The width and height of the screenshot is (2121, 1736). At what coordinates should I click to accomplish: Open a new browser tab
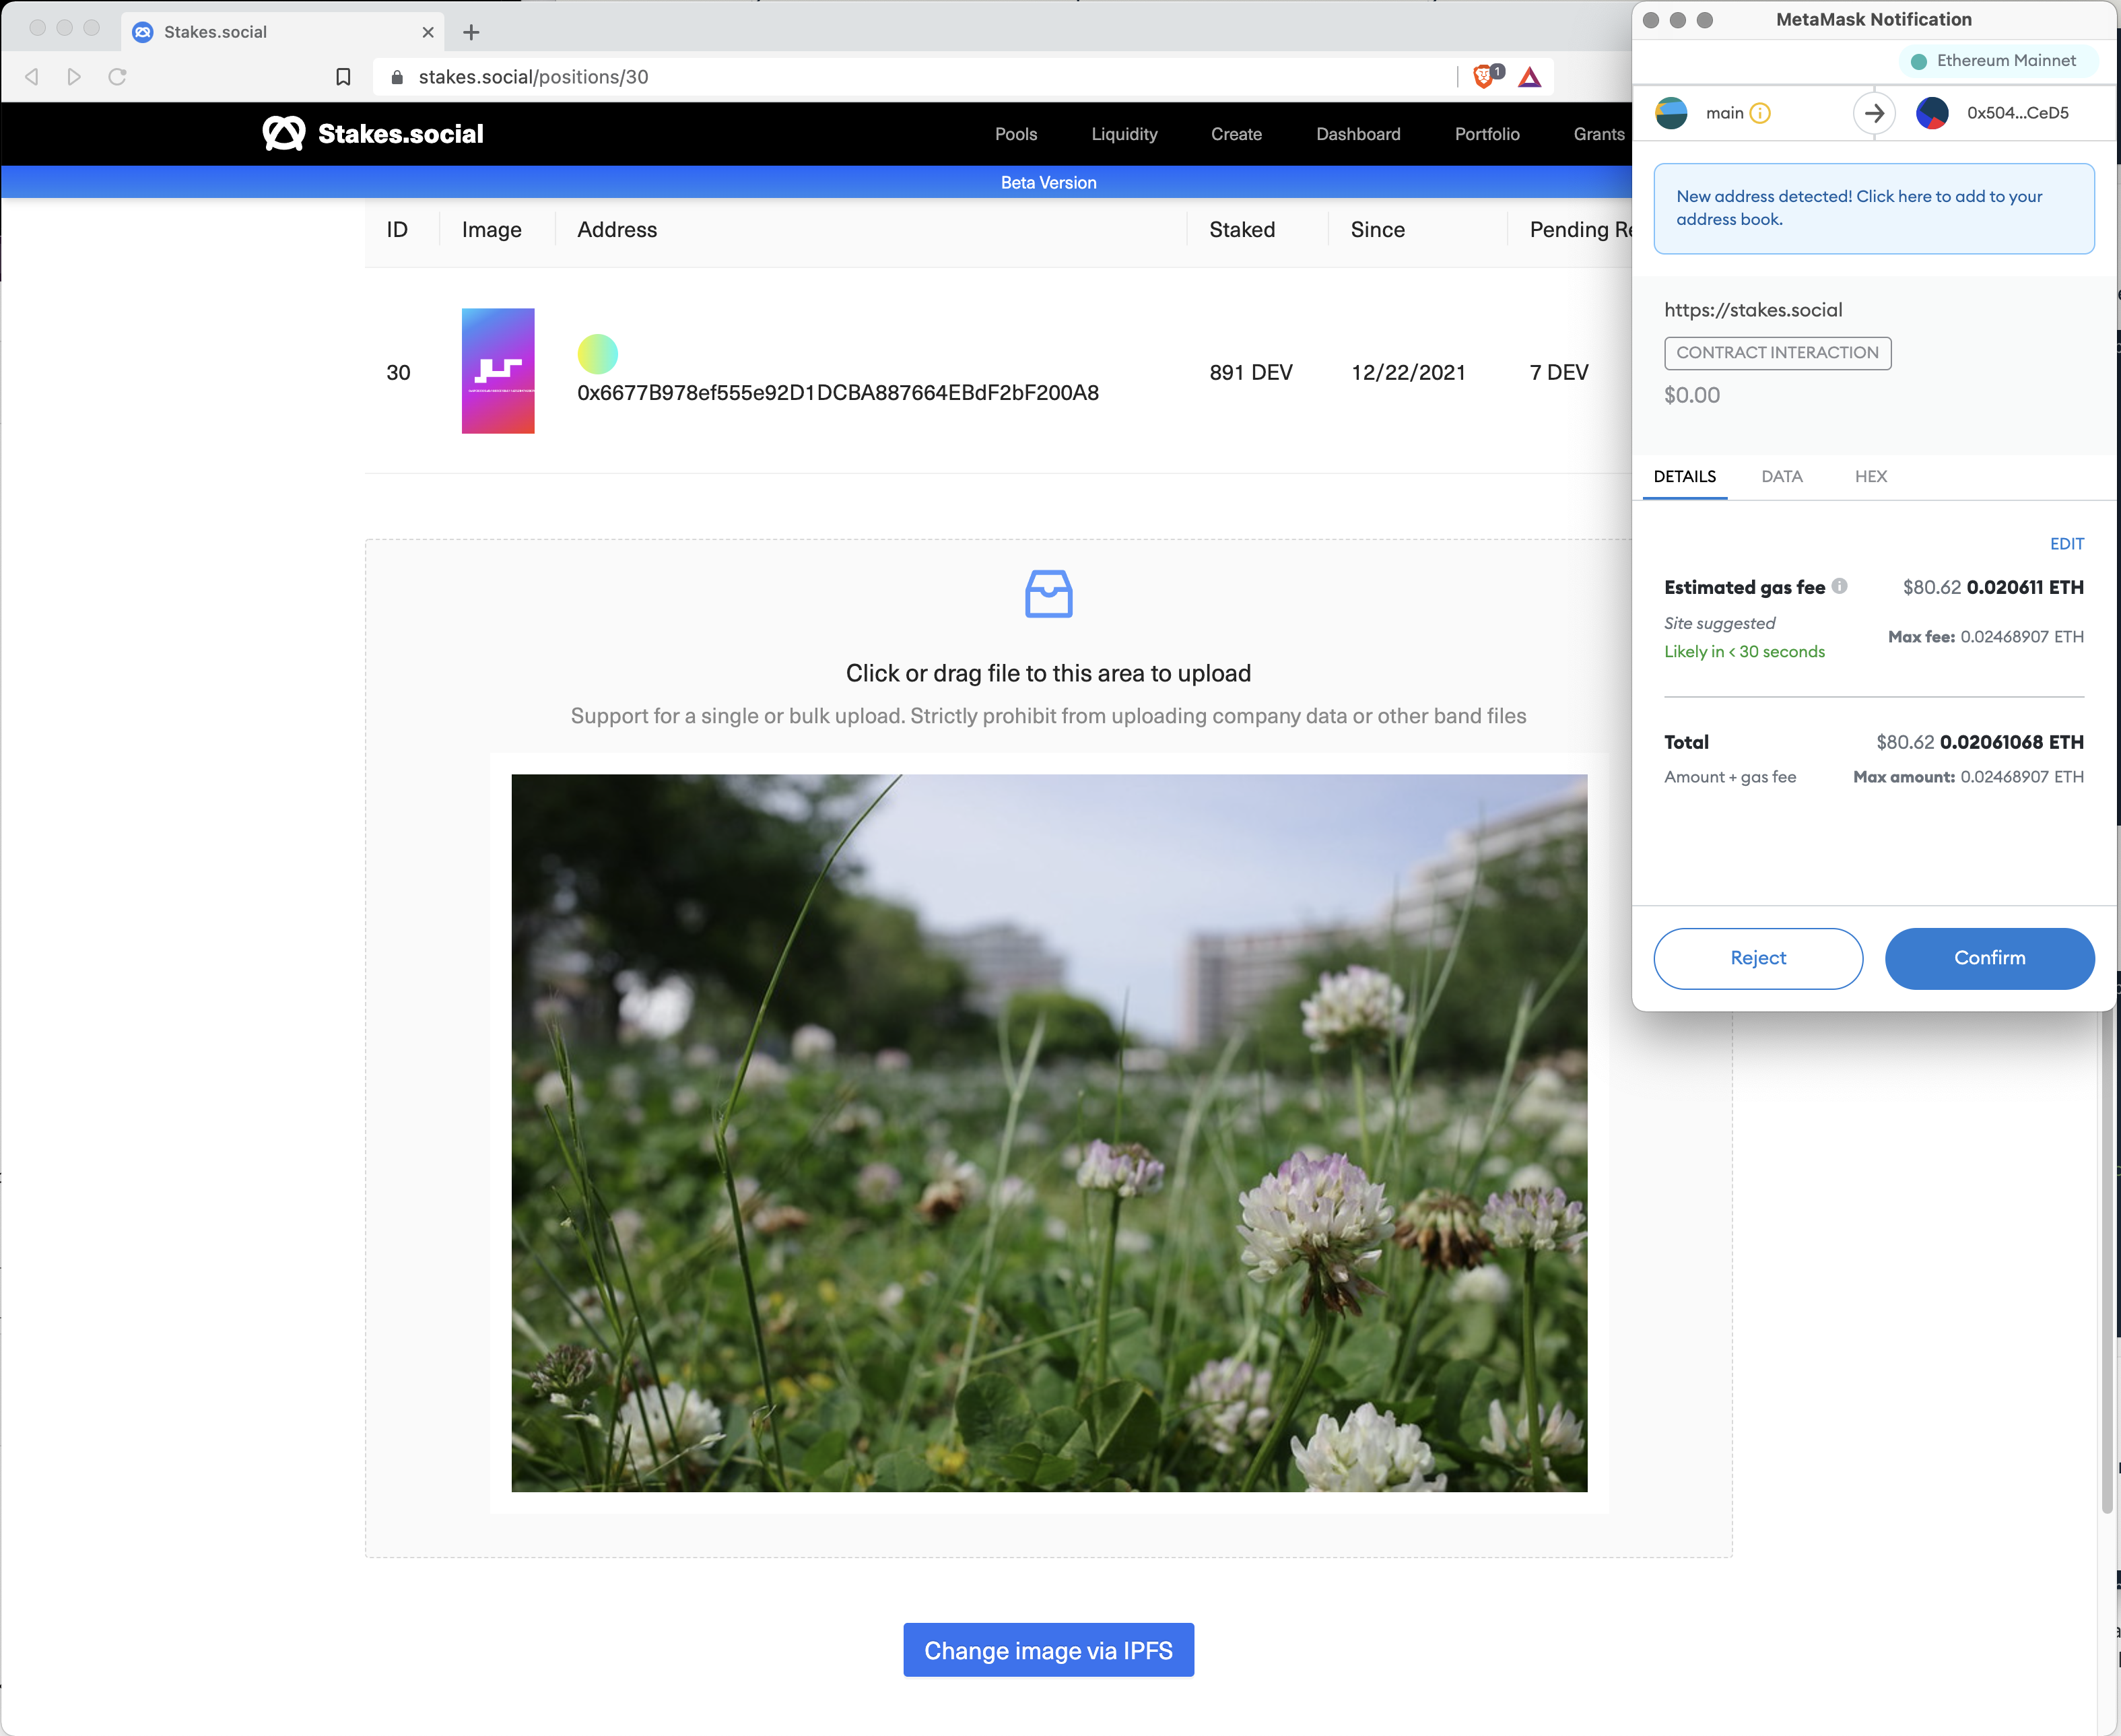(471, 32)
